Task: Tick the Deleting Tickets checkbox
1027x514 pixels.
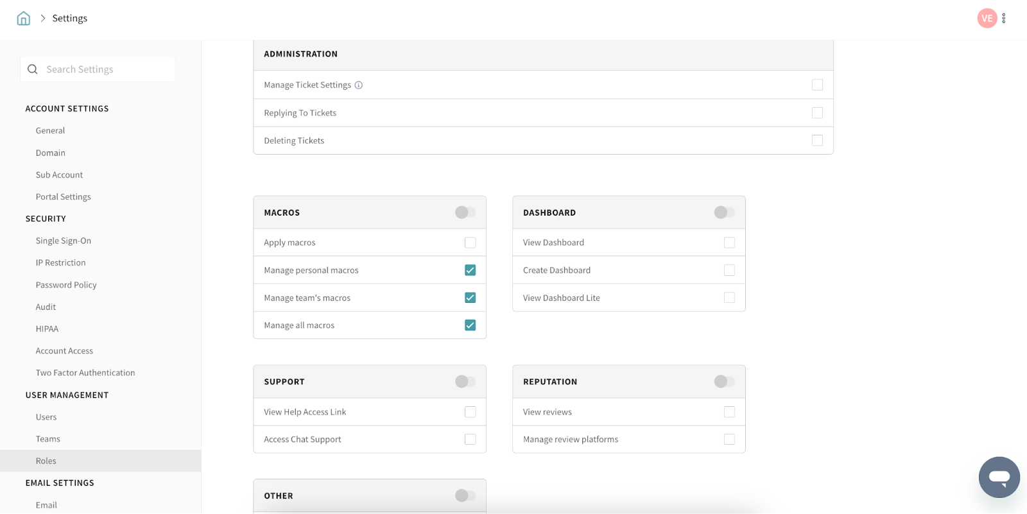Action: pyautogui.click(x=817, y=141)
